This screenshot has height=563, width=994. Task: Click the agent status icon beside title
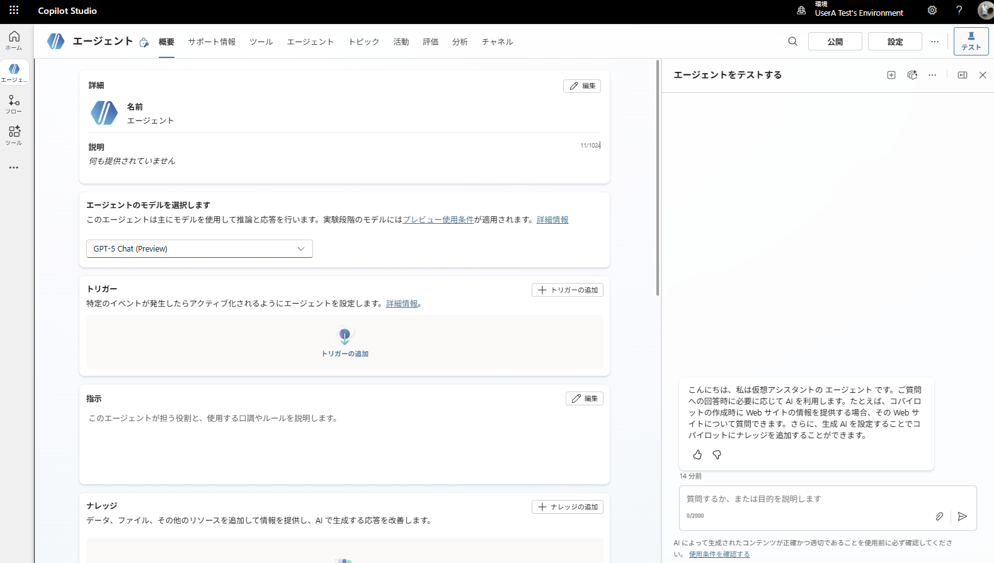[144, 43]
